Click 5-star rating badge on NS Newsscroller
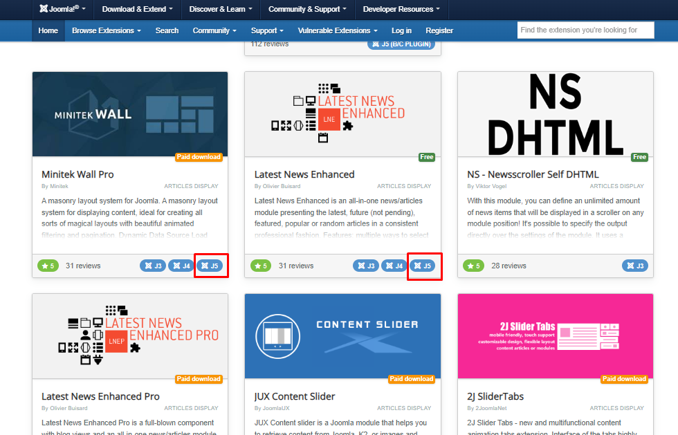The image size is (678, 435). point(474,266)
